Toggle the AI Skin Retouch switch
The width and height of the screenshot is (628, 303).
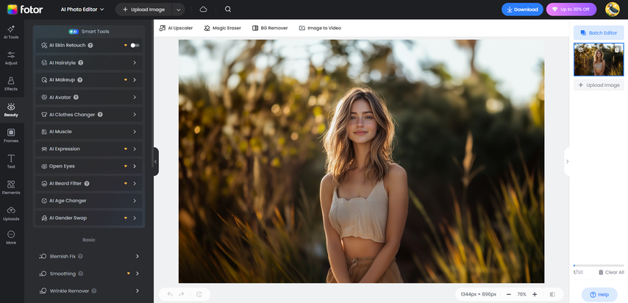(x=135, y=45)
